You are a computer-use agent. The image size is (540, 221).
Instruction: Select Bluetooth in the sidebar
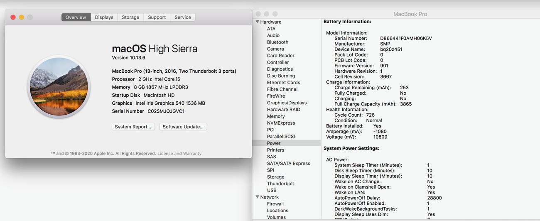(277, 42)
